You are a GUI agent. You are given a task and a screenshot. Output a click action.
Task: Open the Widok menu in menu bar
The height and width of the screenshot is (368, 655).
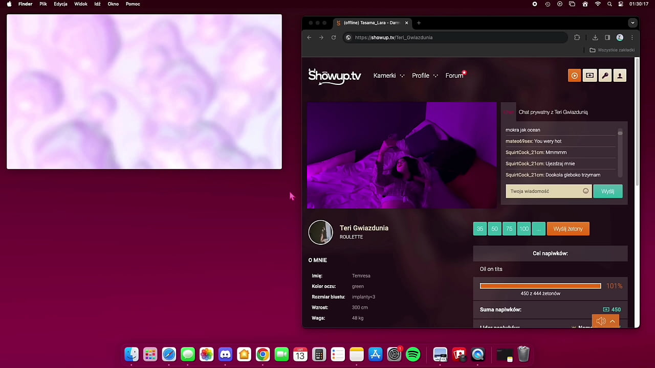point(81,4)
